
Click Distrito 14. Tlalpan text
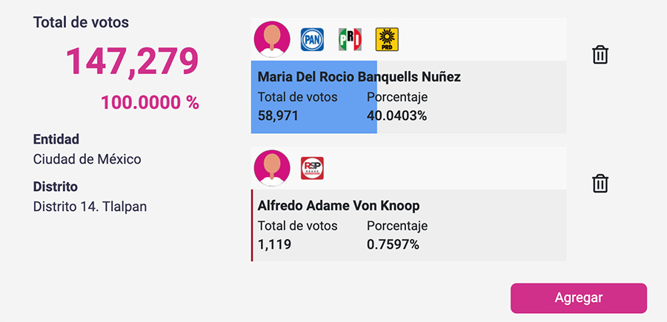[90, 207]
